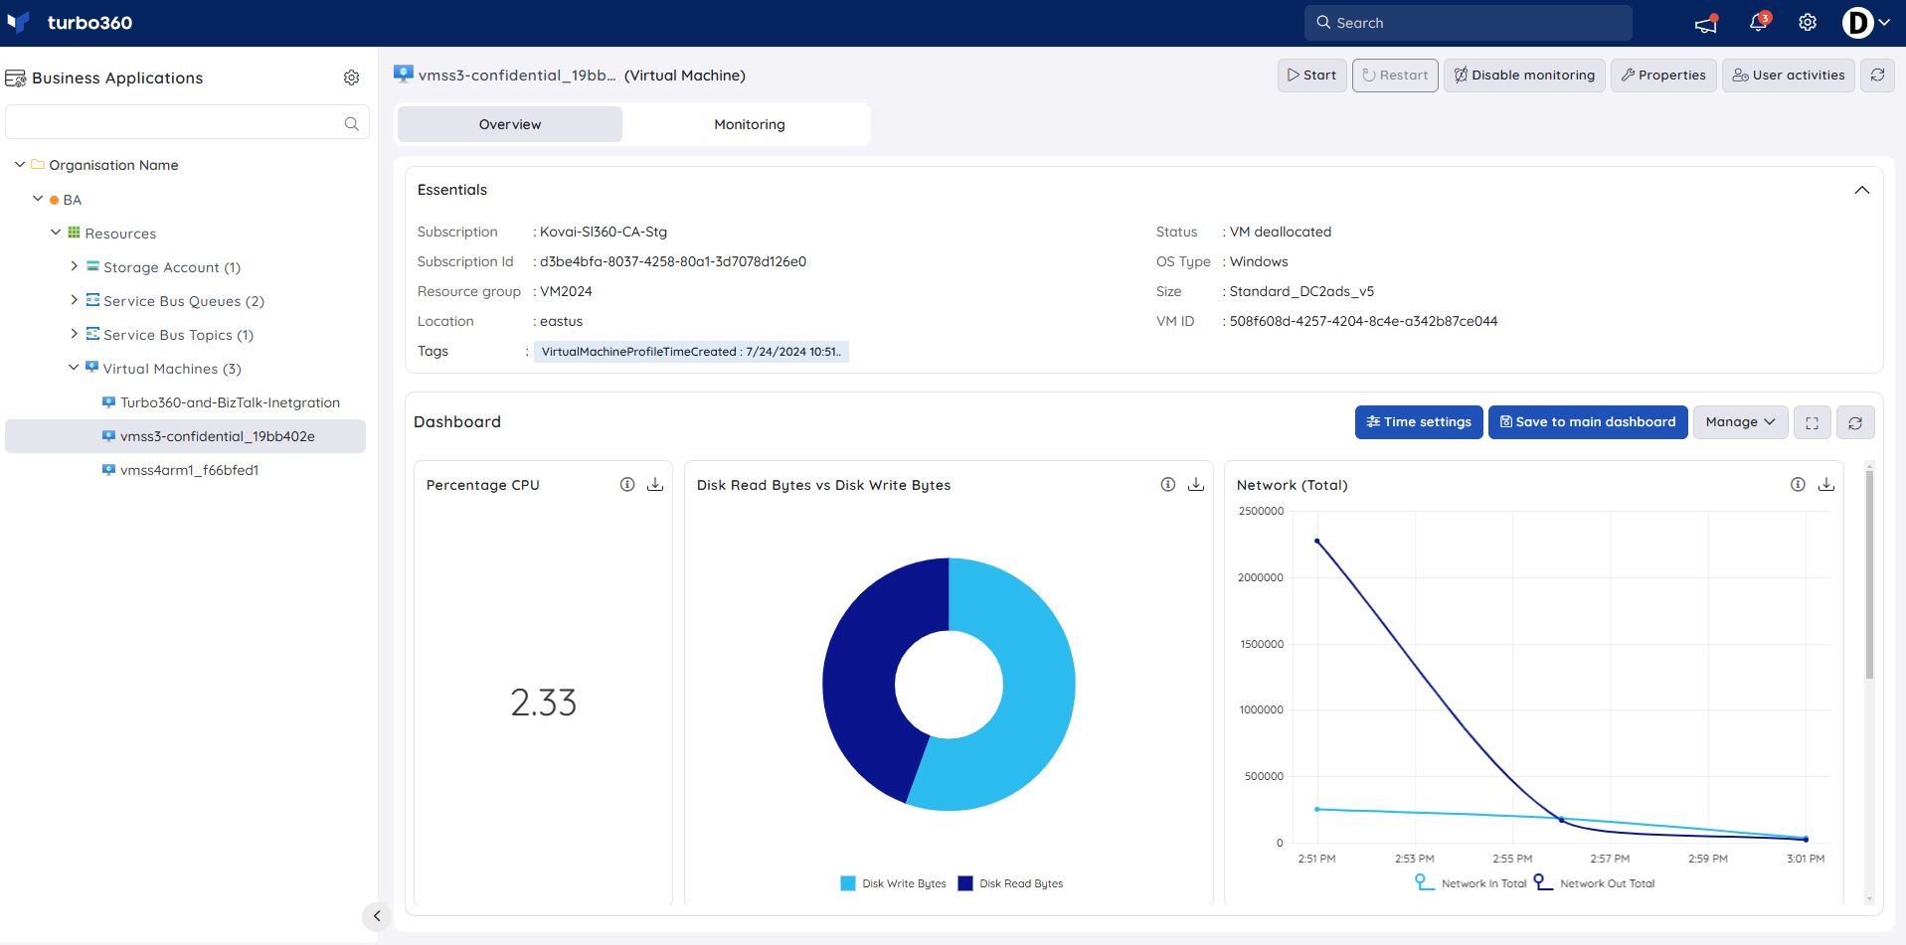The width and height of the screenshot is (1906, 945).
Task: Collapse Organisation Name tree node
Action: point(19,164)
